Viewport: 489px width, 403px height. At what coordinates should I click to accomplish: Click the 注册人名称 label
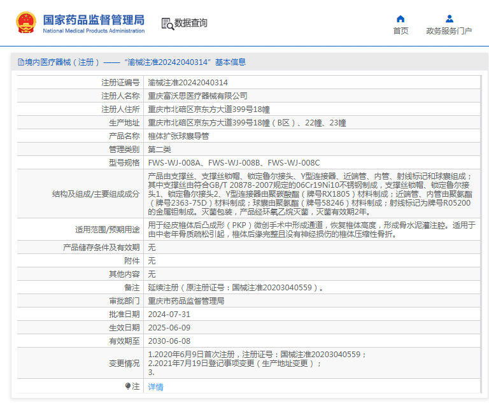120,95
